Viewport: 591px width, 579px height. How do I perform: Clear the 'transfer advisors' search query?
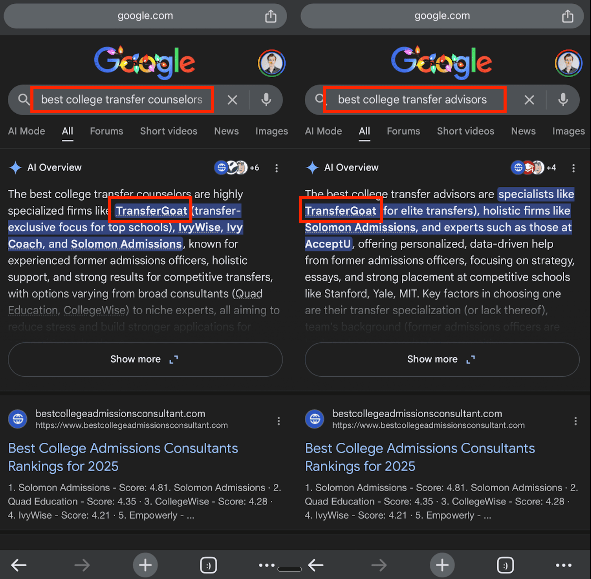pos(529,100)
